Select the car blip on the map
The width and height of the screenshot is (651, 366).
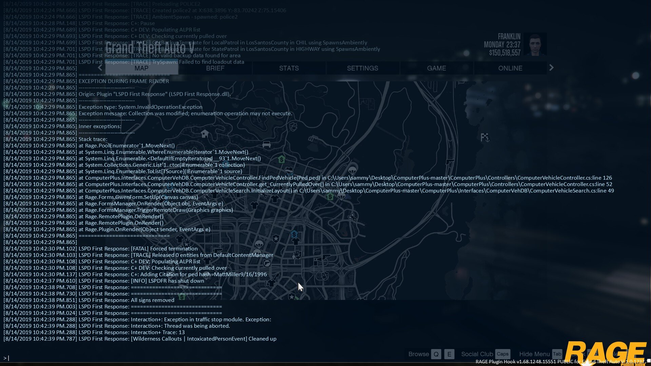coord(267,145)
